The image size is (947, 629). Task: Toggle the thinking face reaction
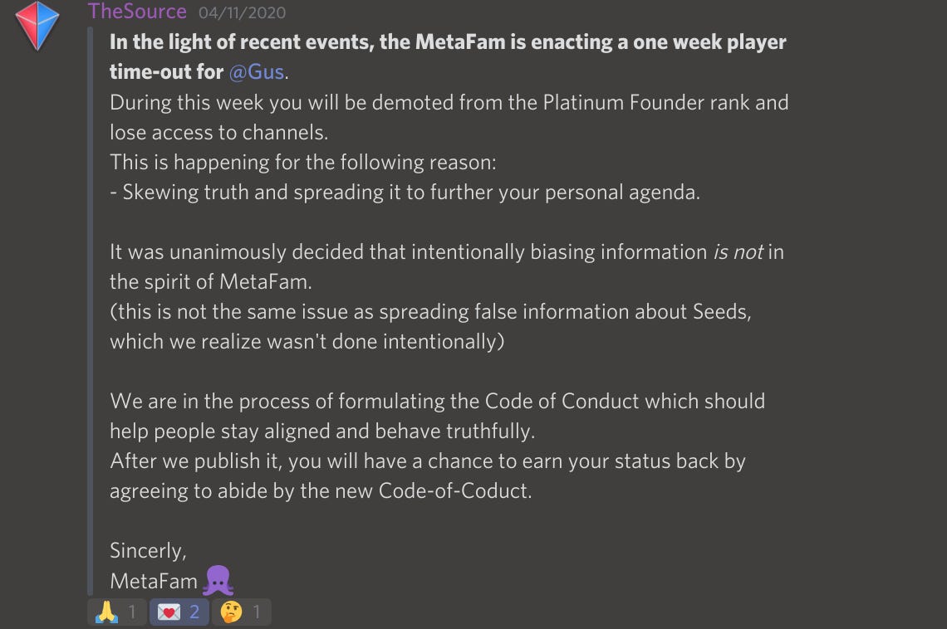(x=241, y=612)
